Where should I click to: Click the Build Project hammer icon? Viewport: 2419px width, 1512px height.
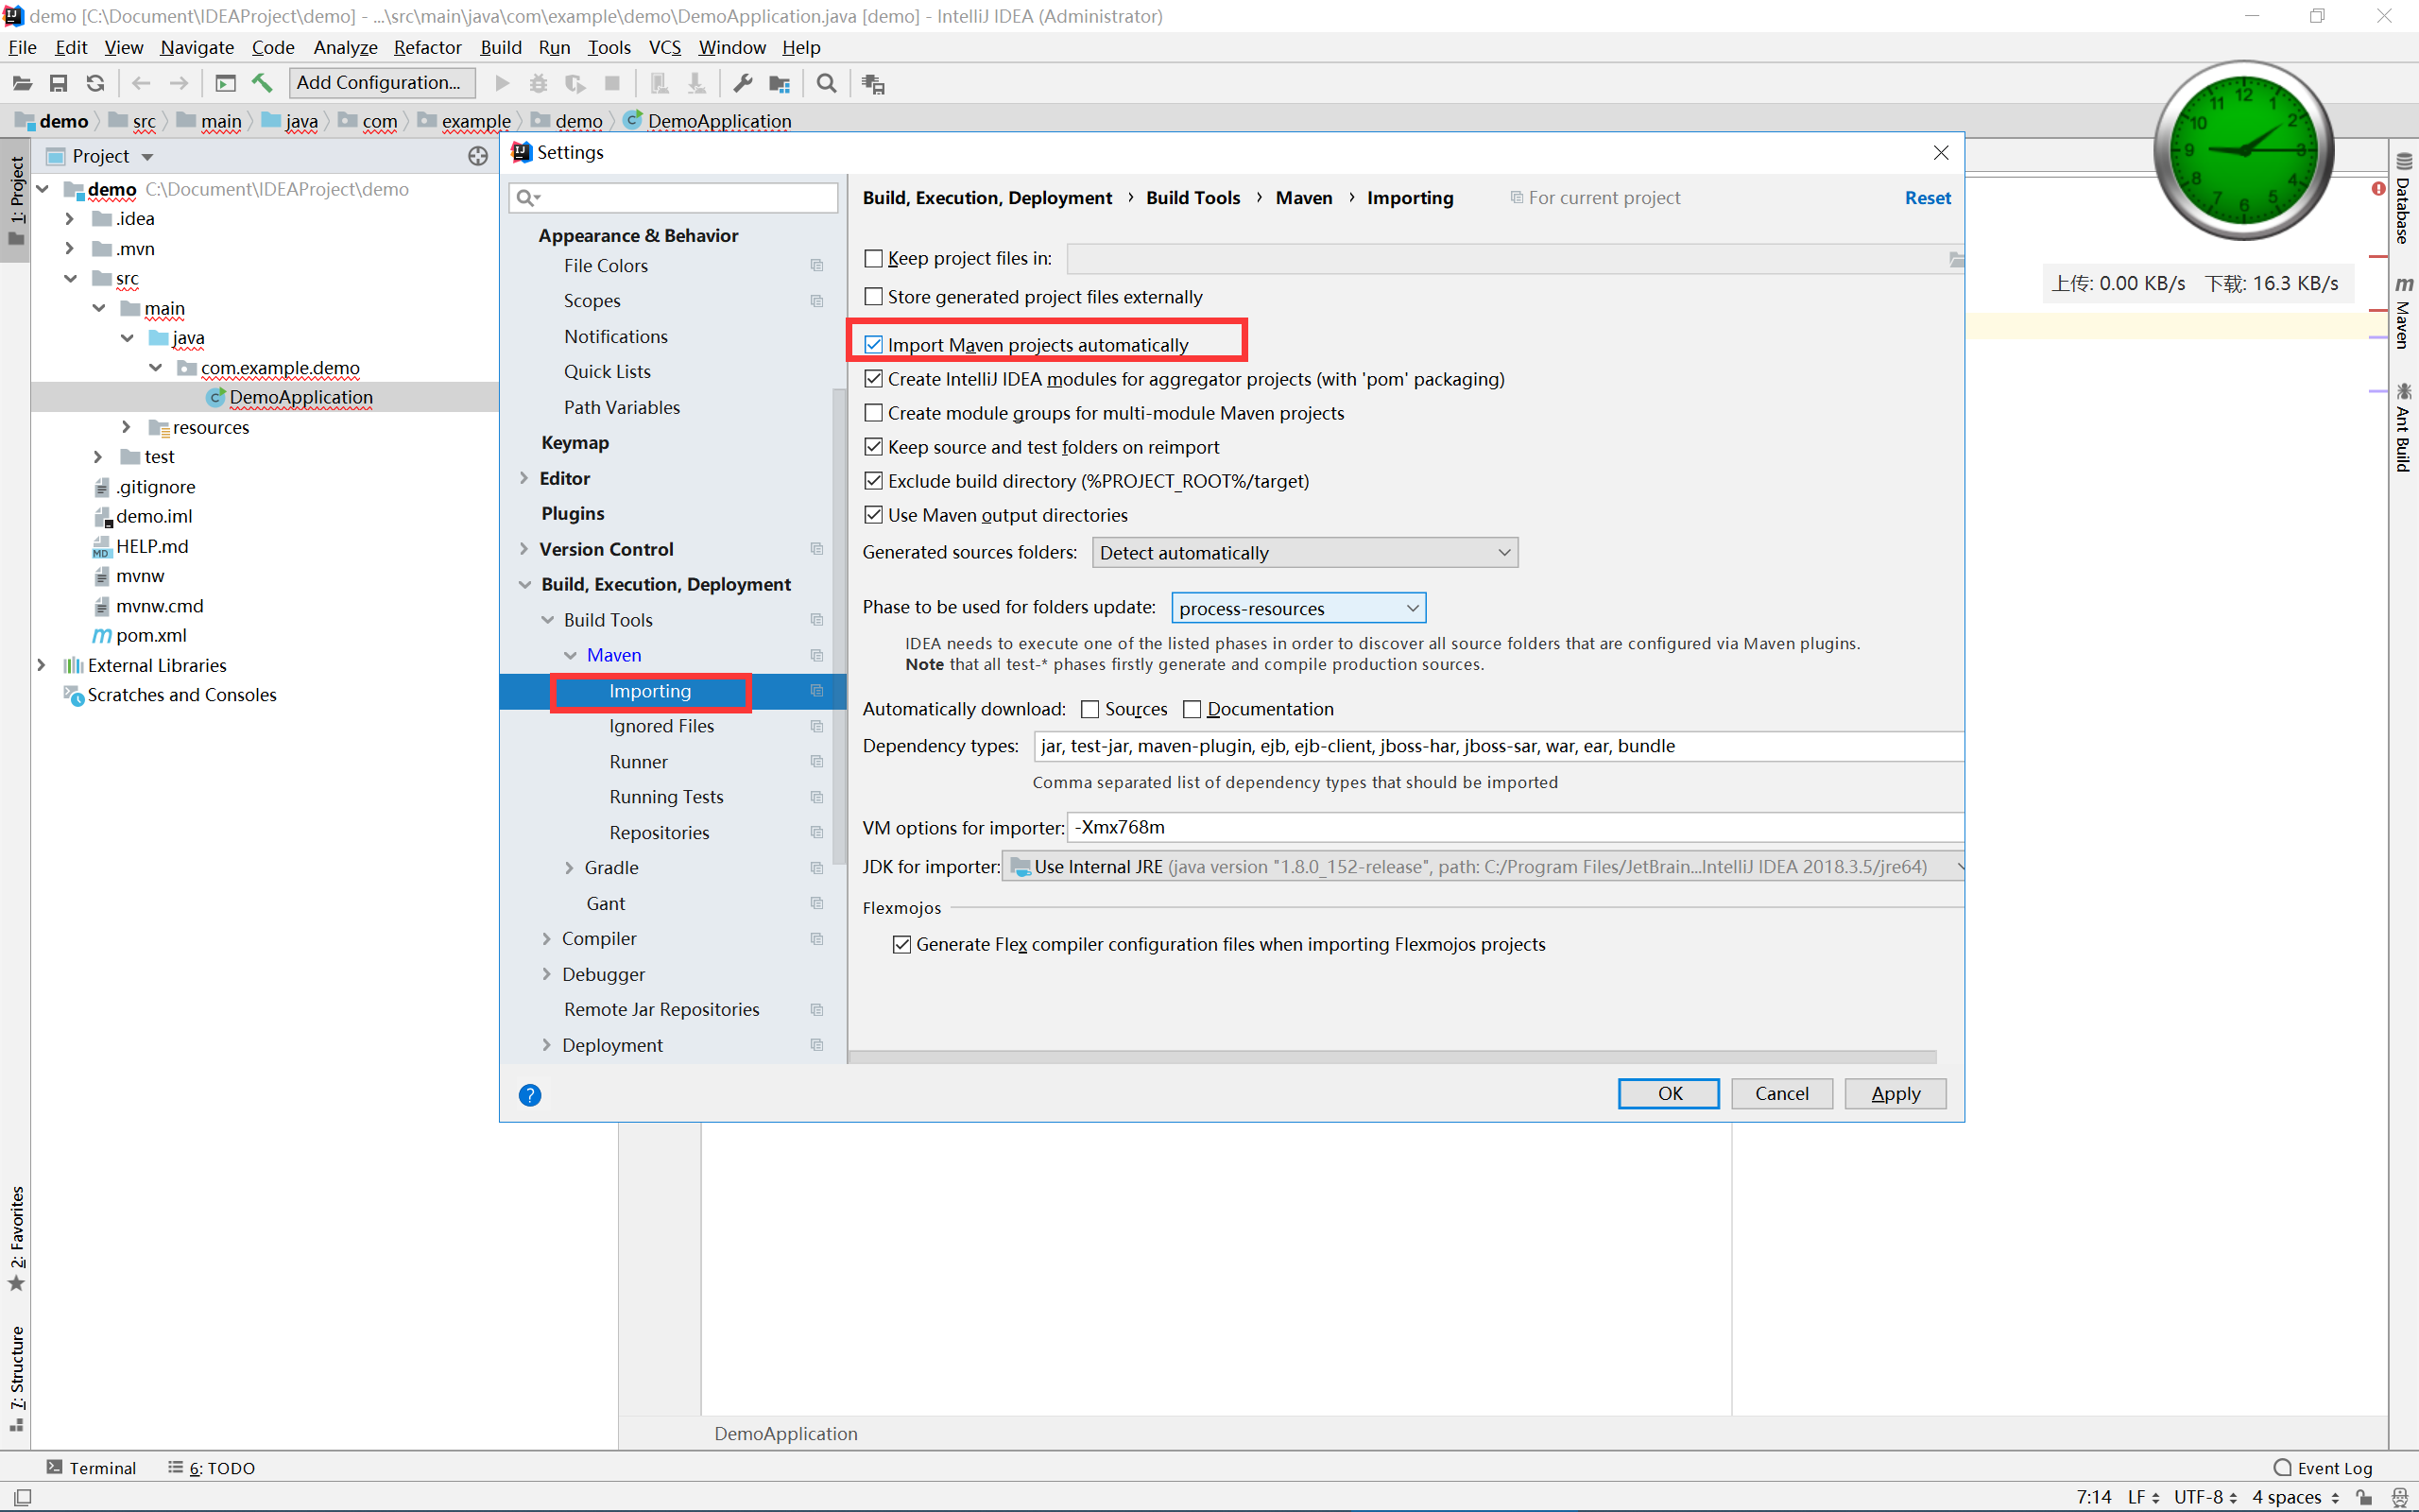click(x=262, y=83)
